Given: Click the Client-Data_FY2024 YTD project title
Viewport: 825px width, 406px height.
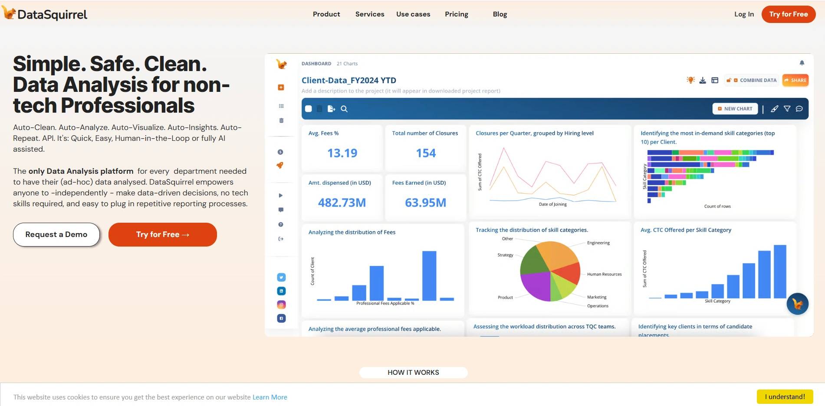Looking at the screenshot, I should [x=349, y=80].
